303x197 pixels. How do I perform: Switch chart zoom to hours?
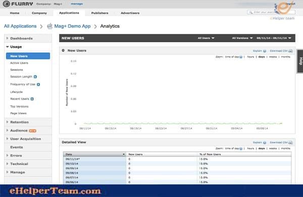[x=250, y=57]
